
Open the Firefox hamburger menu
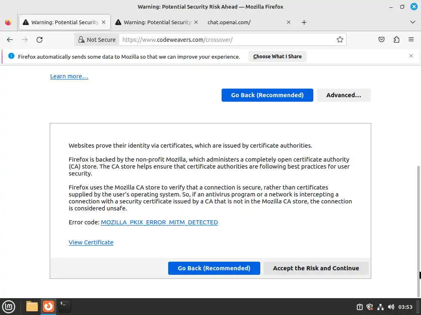pos(411,40)
